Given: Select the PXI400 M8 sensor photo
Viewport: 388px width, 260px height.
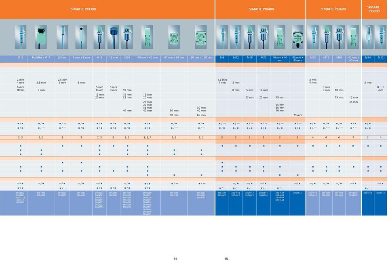Looking at the screenshot, I should pyautogui.click(x=222, y=37).
